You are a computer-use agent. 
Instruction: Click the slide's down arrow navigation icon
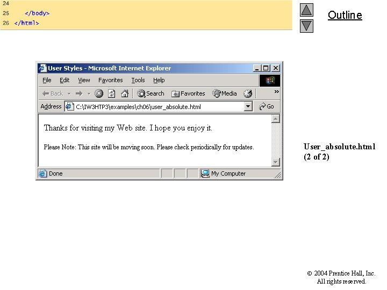click(306, 26)
